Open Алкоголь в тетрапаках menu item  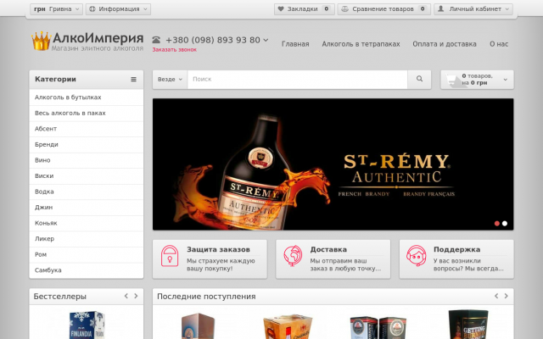tap(361, 44)
